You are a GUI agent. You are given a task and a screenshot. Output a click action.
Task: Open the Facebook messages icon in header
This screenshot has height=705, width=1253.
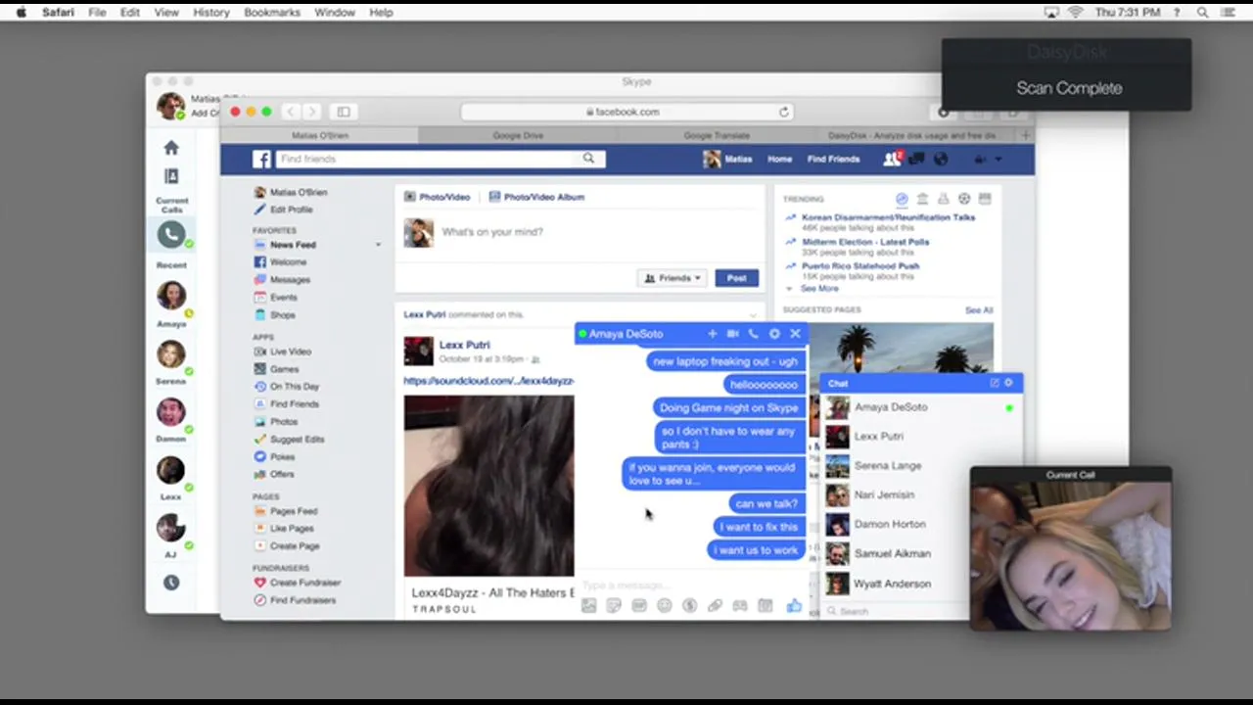(x=917, y=159)
